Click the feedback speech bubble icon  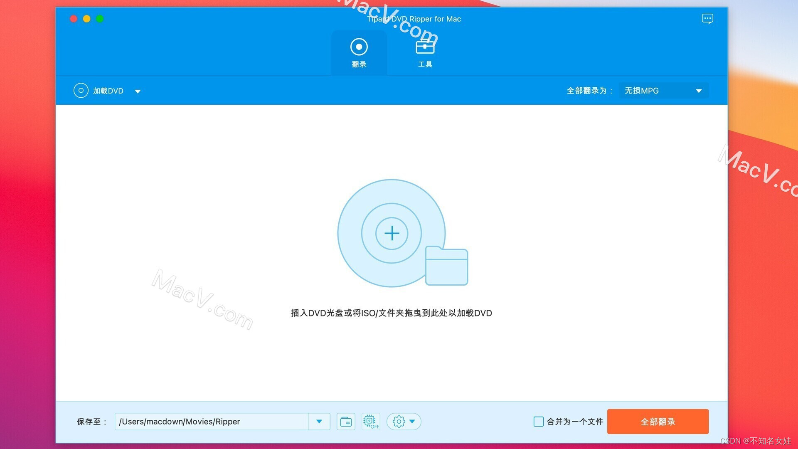pos(707,19)
